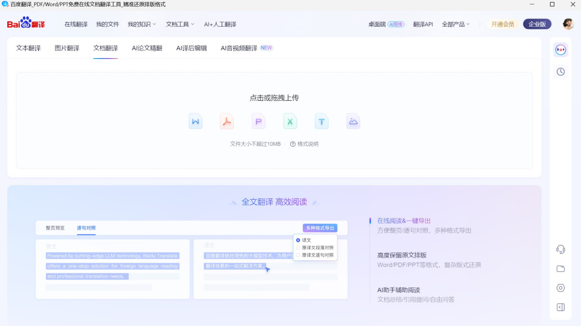Select the 译文 export option

306,240
